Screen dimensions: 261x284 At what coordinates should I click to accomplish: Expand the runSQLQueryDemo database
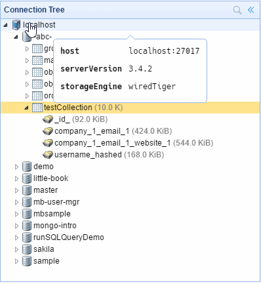click(x=16, y=237)
